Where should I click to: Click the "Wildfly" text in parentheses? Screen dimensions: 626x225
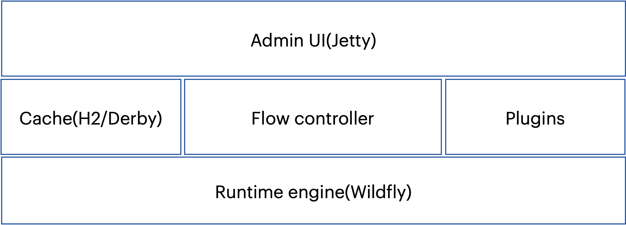pyautogui.click(x=379, y=192)
